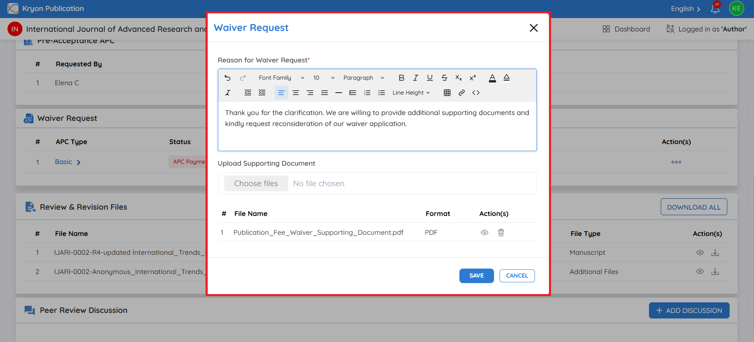Toggle underline formatting

(430, 78)
